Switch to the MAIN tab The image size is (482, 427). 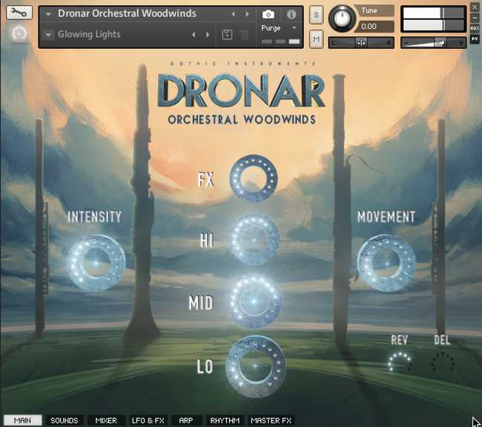click(23, 420)
